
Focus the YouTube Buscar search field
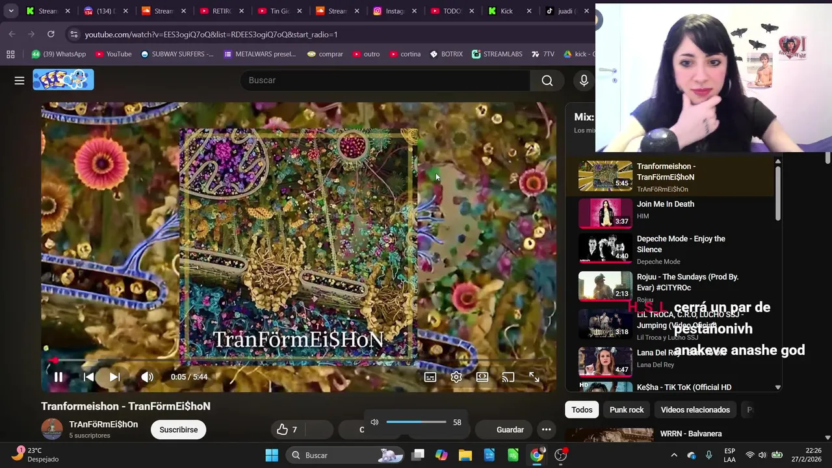pyautogui.click(x=385, y=81)
